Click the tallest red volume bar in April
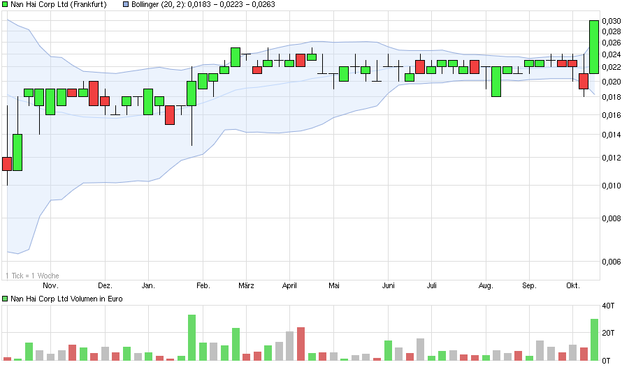Viewport: 629px width, 367px height. click(301, 344)
